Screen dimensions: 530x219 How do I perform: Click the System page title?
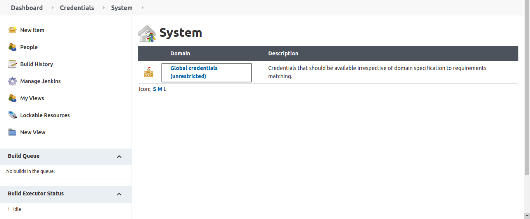point(181,33)
